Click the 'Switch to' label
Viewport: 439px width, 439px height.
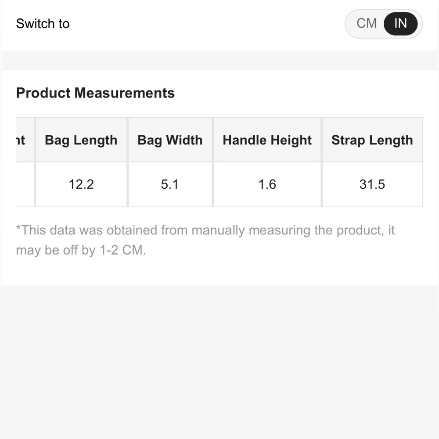click(x=43, y=24)
